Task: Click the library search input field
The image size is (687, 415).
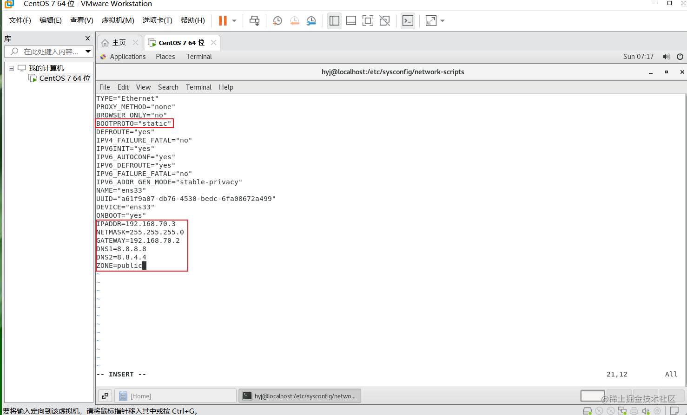Action: pos(48,52)
